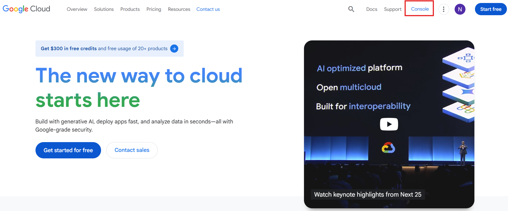Click the Google Cloud logo

(26, 9)
